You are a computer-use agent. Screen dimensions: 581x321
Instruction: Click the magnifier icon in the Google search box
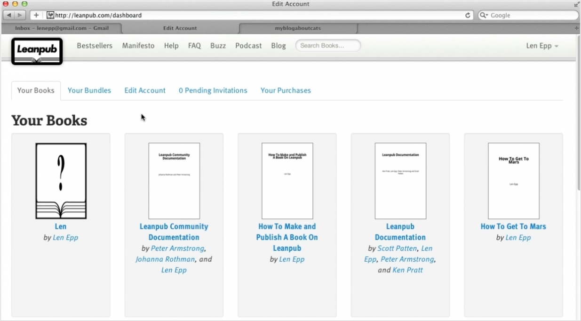pos(484,15)
